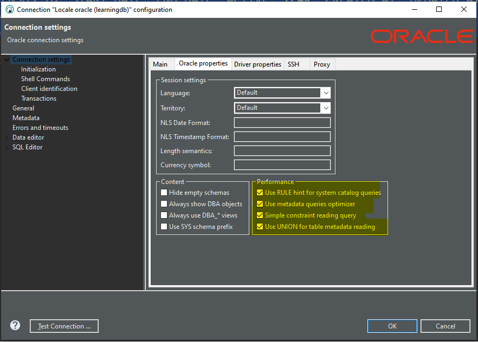
Task: Click the Cancel button
Action: click(445, 326)
